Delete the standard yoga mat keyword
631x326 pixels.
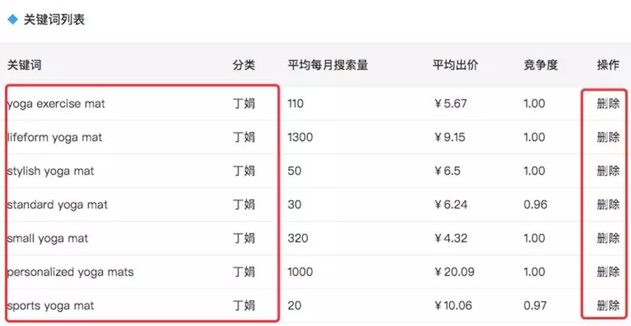pos(608,205)
